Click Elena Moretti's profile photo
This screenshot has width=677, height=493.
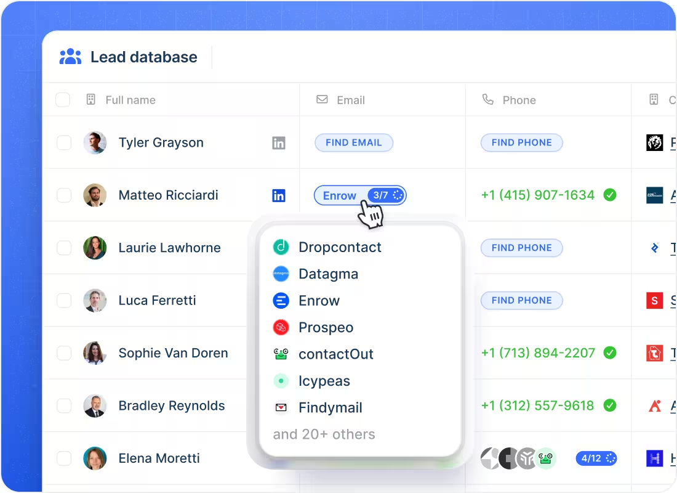[x=95, y=458]
